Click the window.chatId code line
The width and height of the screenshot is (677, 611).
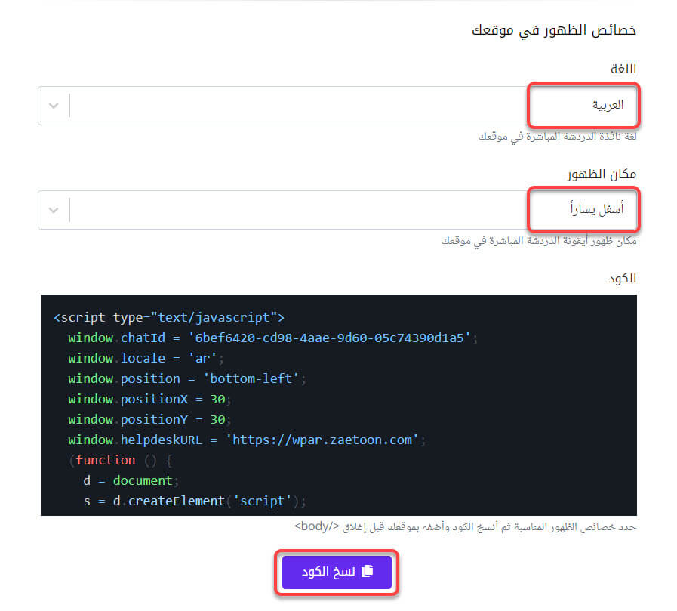point(272,338)
